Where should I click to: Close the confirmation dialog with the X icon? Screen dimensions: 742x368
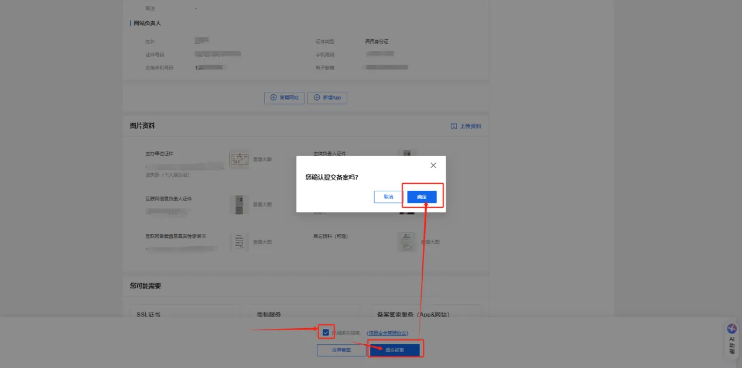[433, 166]
